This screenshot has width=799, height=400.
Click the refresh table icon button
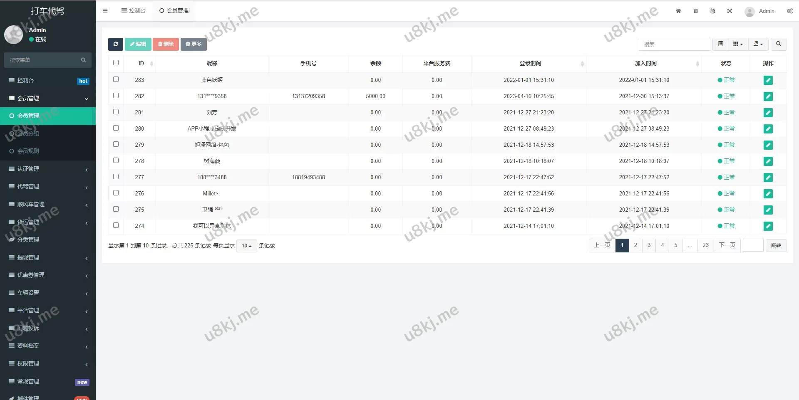point(115,44)
